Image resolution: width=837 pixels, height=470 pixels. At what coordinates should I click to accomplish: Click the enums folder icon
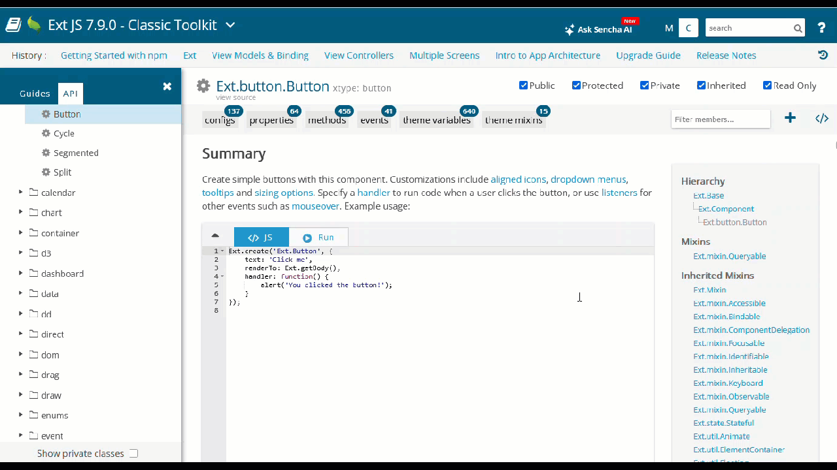[33, 415]
